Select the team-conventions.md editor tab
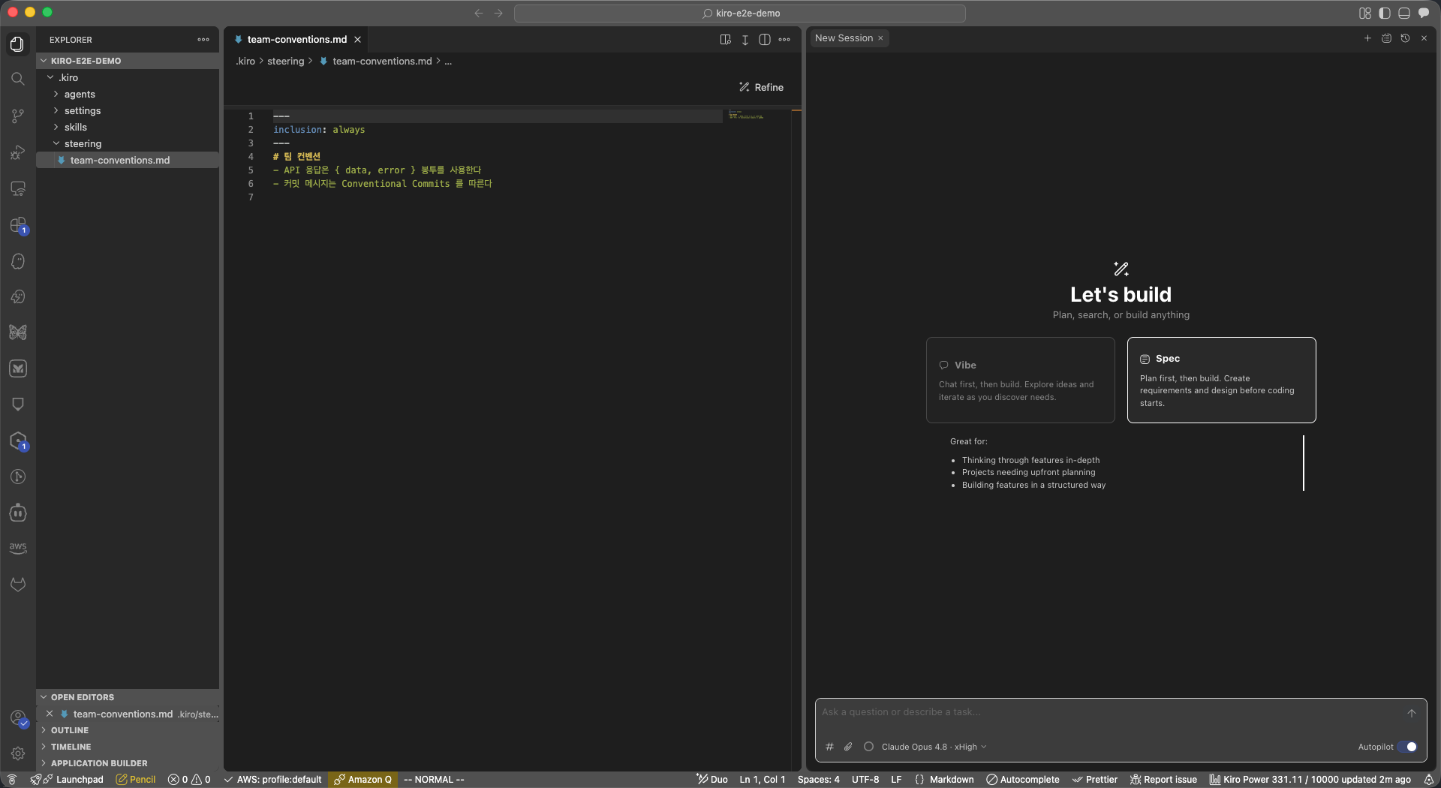Viewport: 1441px width, 788px height. point(297,40)
